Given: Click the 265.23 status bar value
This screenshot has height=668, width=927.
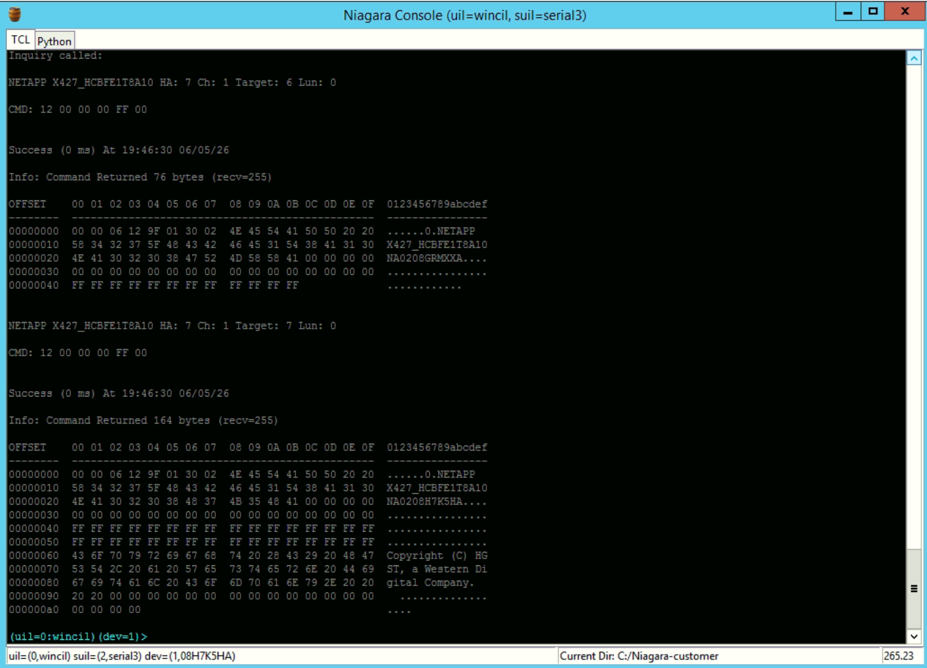Looking at the screenshot, I should (900, 656).
